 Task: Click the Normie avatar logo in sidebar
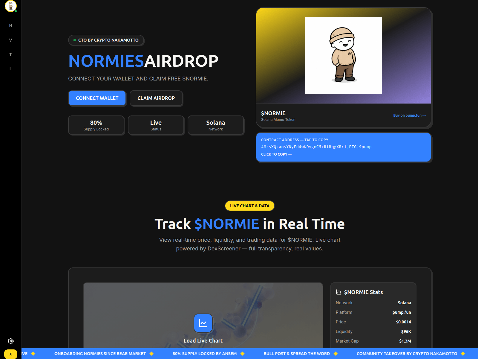[10, 6]
